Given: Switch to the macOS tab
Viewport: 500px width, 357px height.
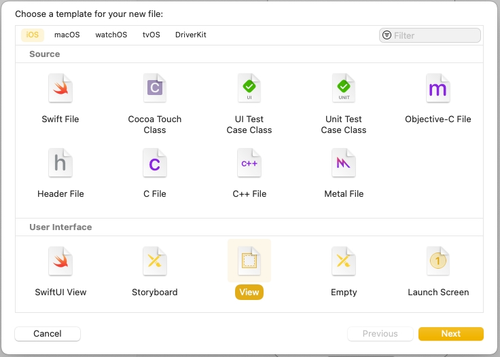Looking at the screenshot, I should click(x=67, y=35).
